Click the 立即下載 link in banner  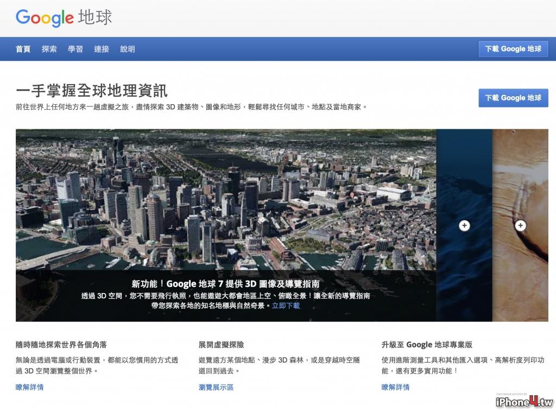click(x=286, y=306)
